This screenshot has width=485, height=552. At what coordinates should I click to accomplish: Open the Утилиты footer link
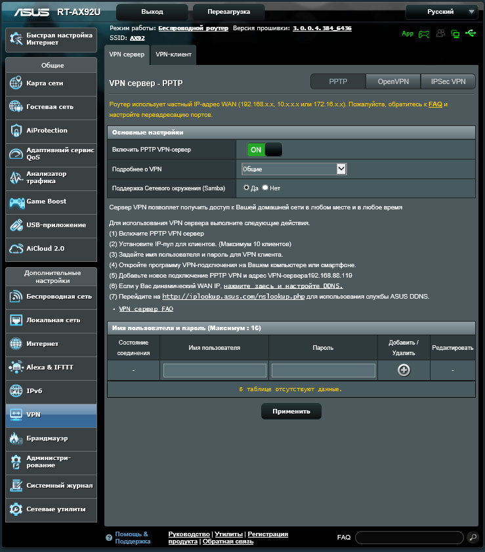point(229,534)
